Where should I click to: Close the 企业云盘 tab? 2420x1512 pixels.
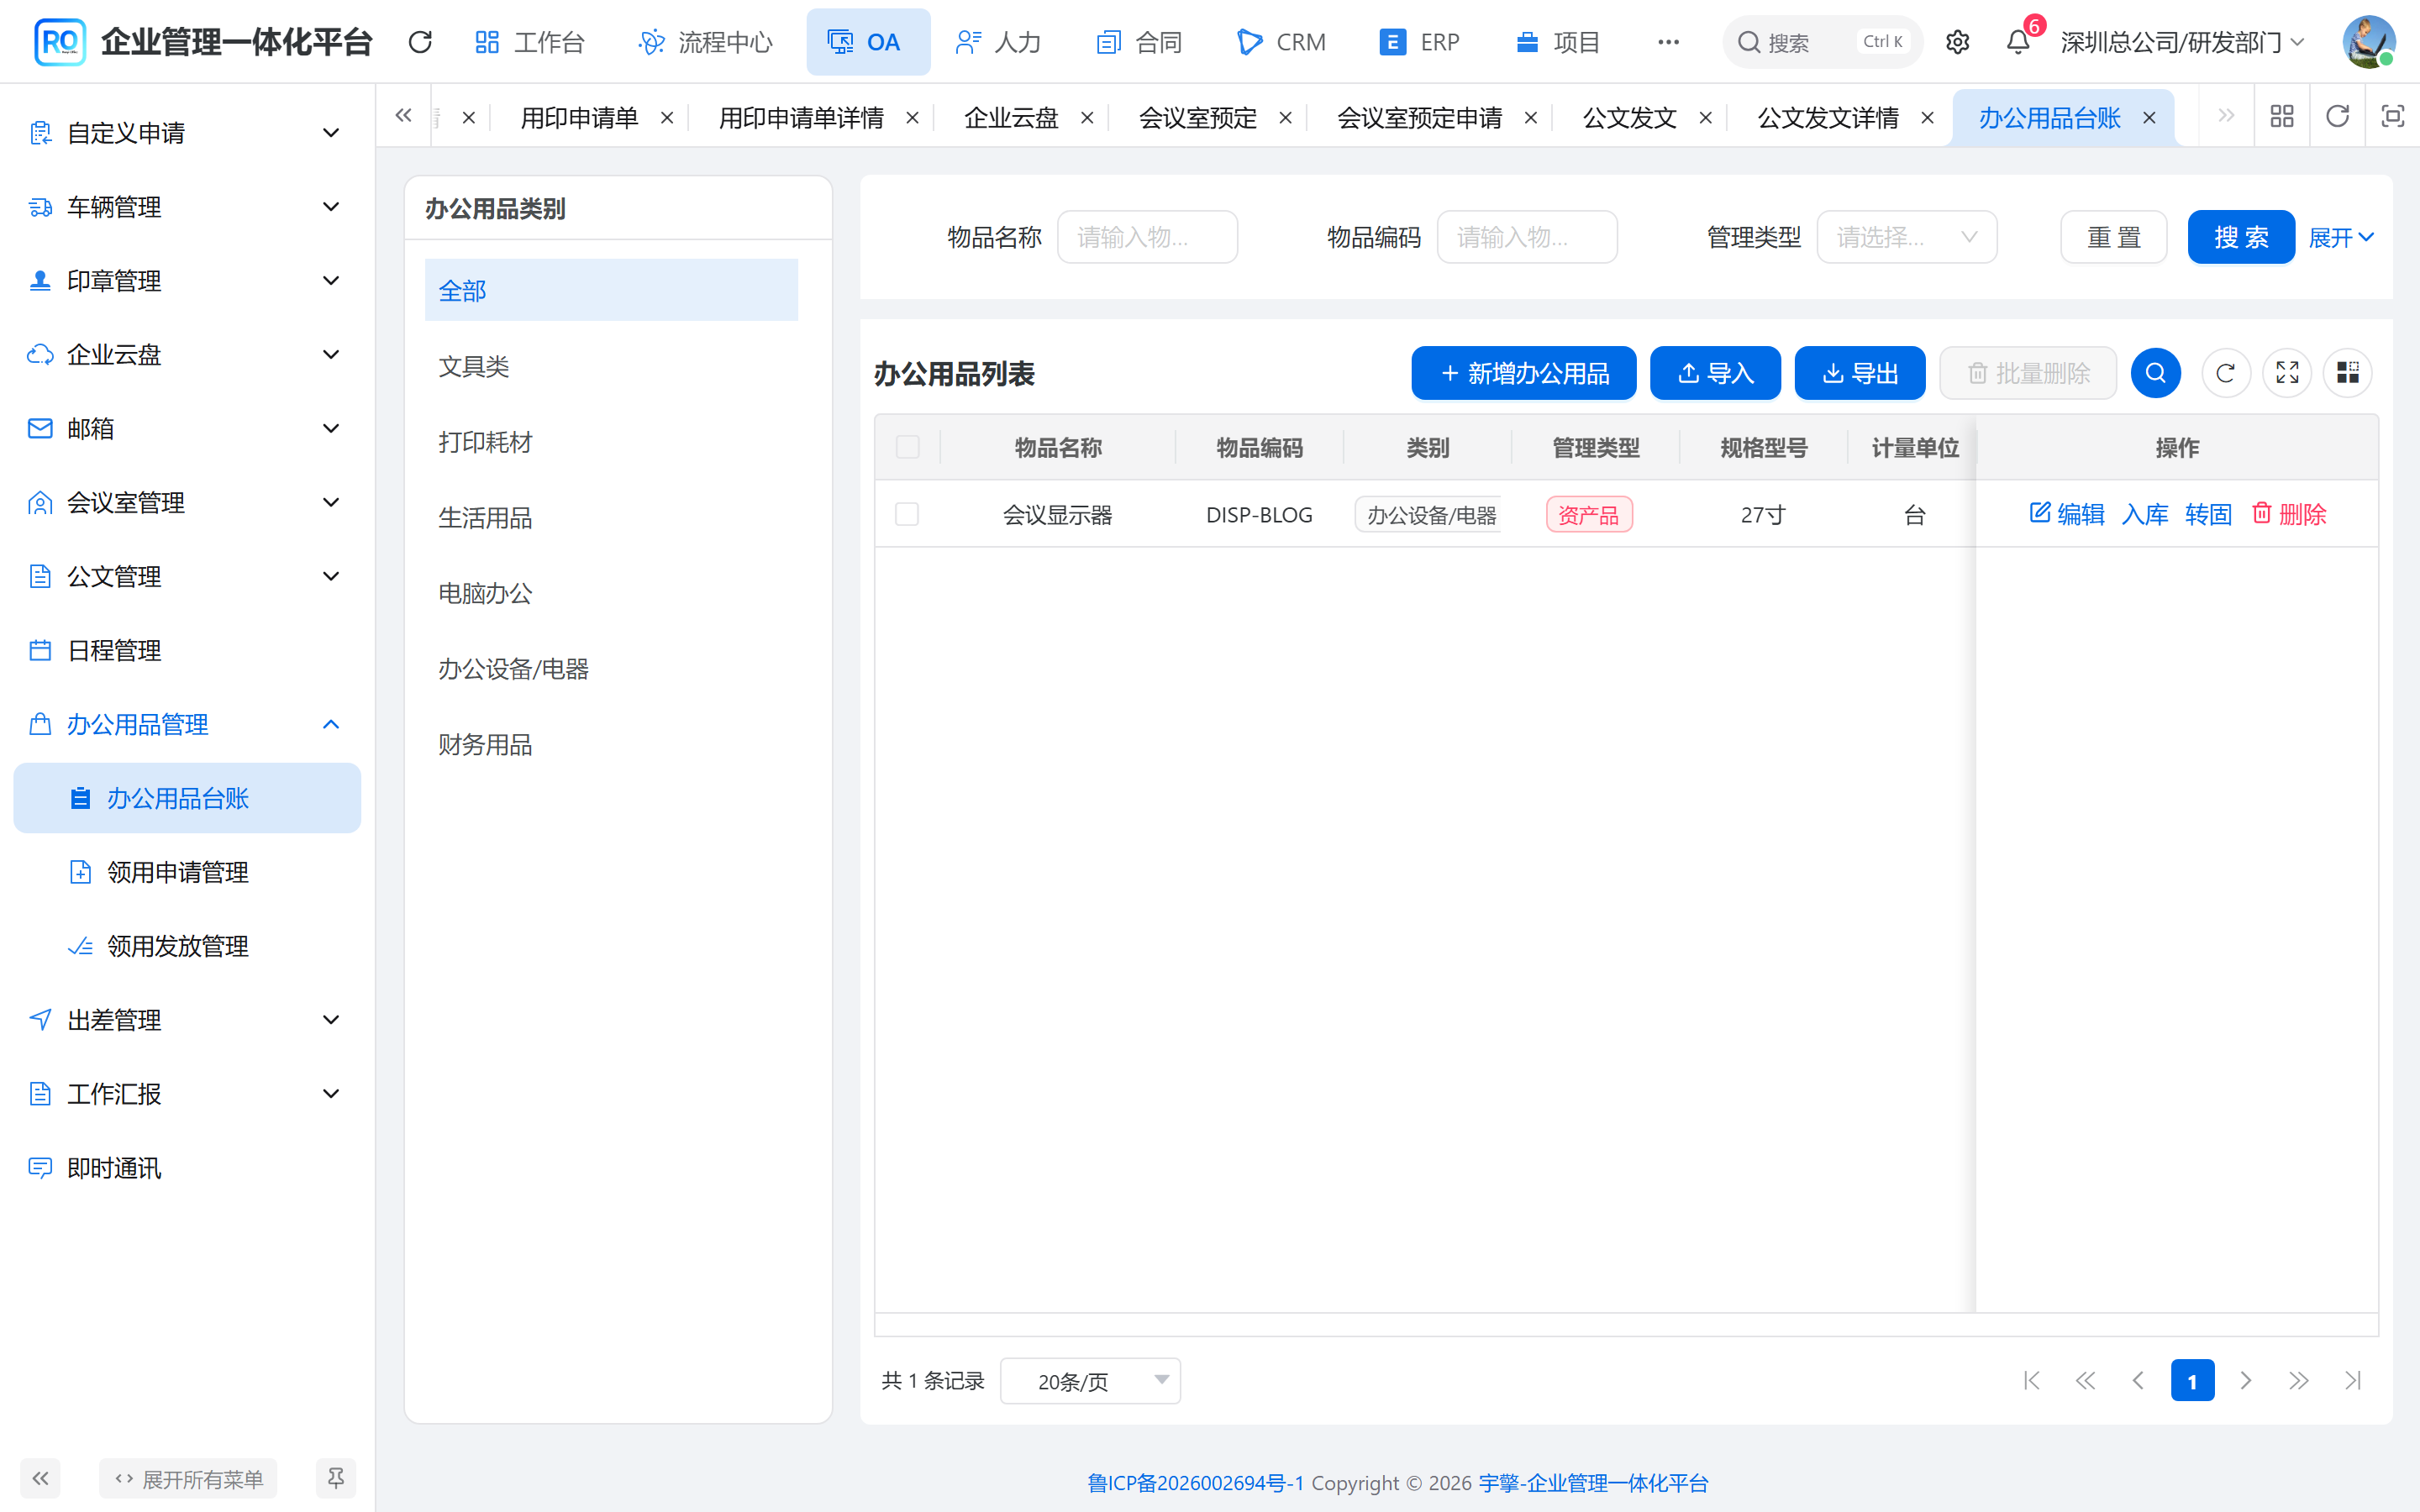[x=1087, y=118]
